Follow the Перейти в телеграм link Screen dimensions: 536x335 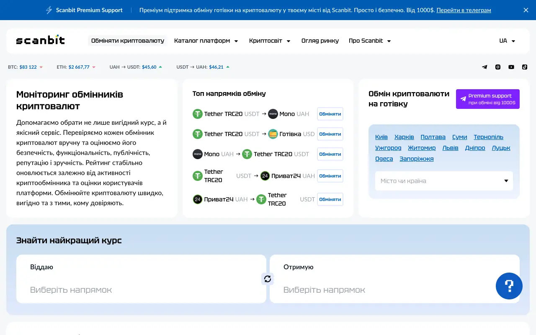[x=464, y=10]
